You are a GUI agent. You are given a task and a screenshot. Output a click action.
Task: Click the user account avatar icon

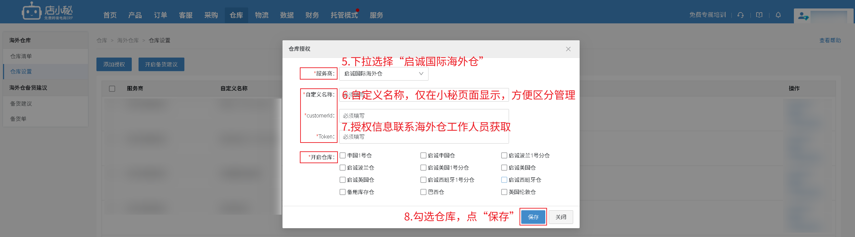click(x=803, y=16)
